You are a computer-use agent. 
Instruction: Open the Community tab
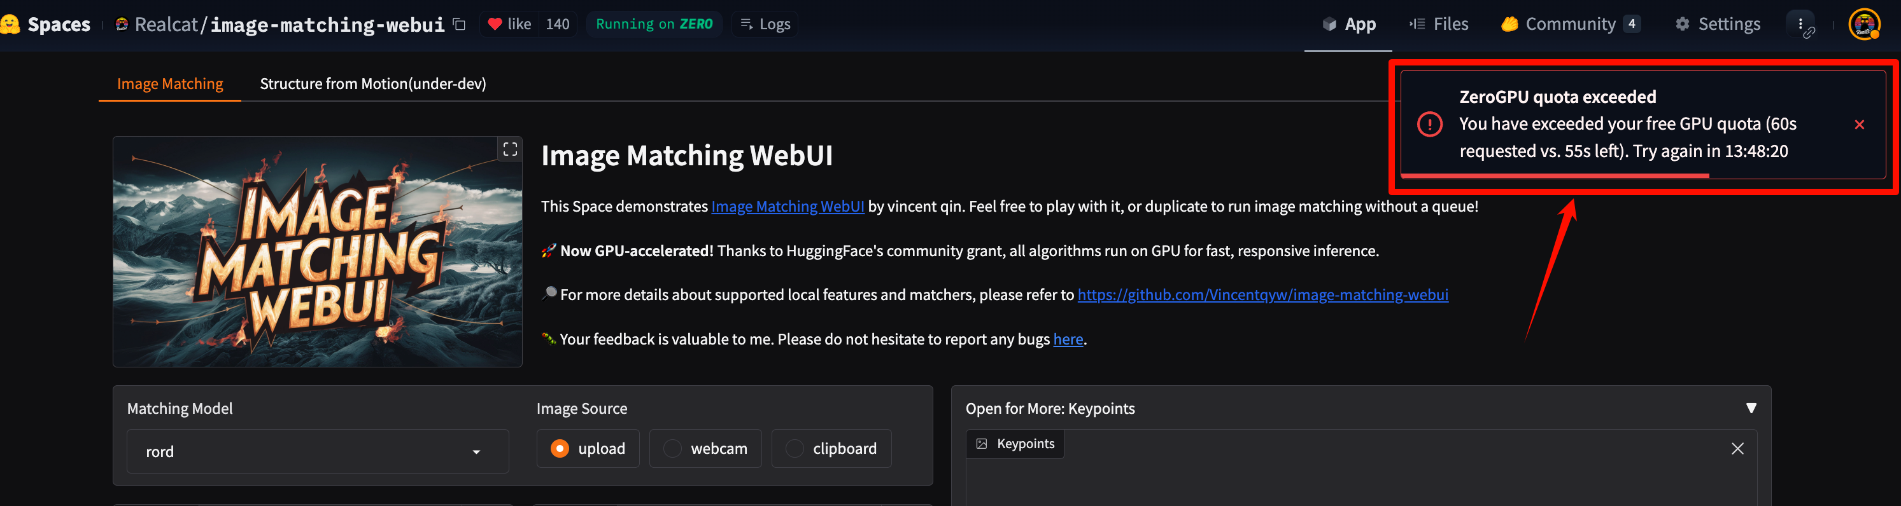point(1570,24)
